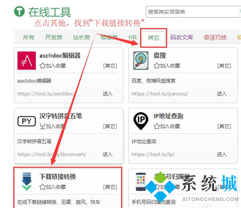Click description text 百度、微博网盘搜索

click(x=154, y=81)
